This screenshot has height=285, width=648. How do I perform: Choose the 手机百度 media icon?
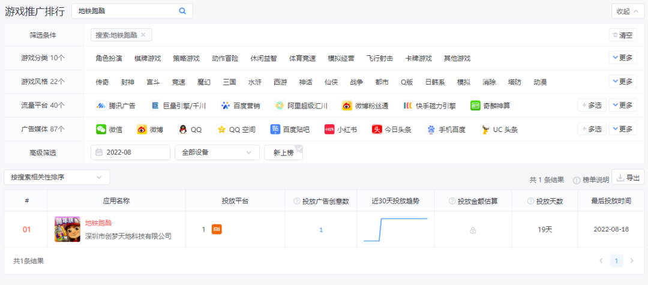click(431, 130)
